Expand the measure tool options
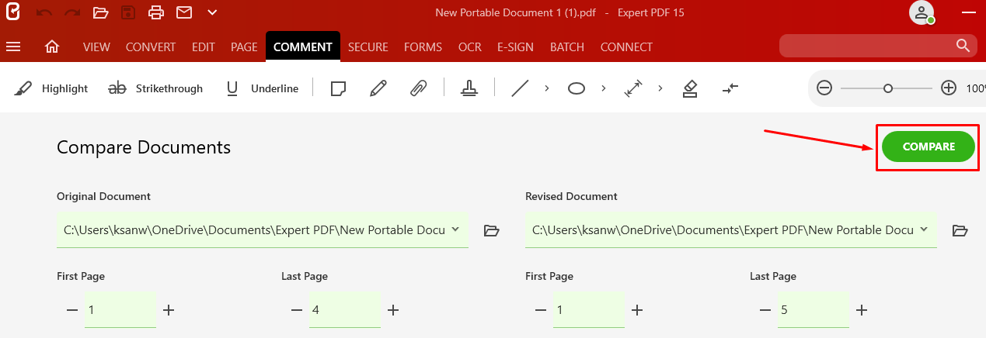 (660, 88)
